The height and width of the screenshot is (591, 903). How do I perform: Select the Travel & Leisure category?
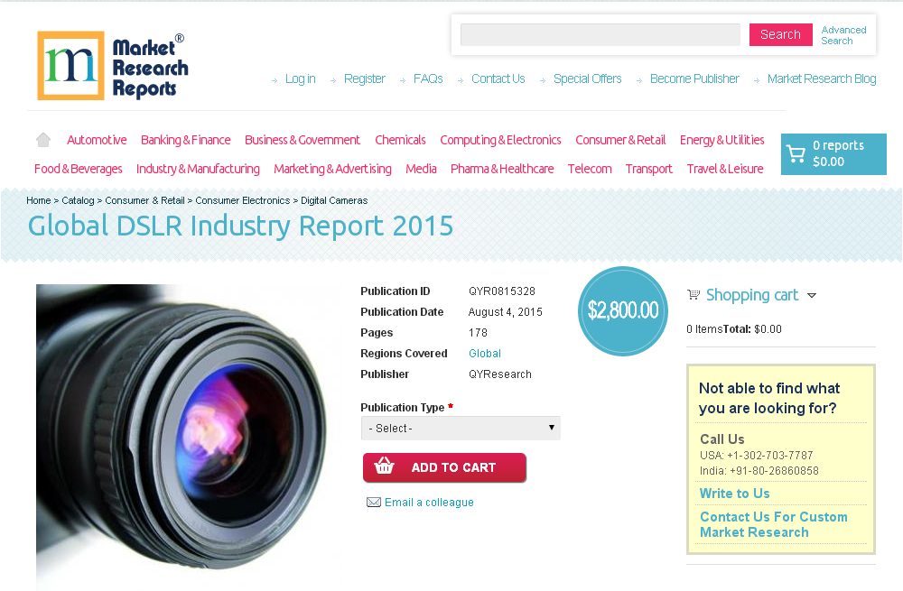(725, 169)
